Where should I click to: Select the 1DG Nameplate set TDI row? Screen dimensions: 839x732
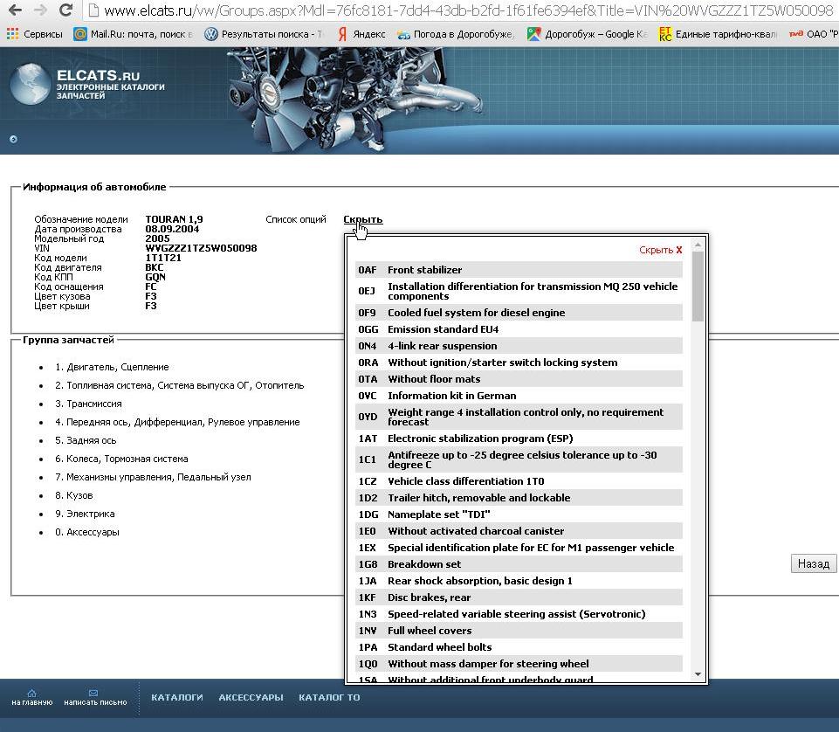click(x=519, y=514)
